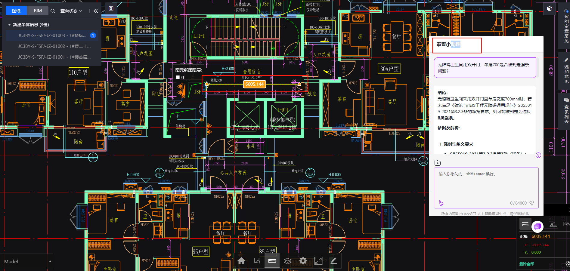Collapse the 新建单体信息 (3份) tree group
Screen dimensions: 570x271
10,25
